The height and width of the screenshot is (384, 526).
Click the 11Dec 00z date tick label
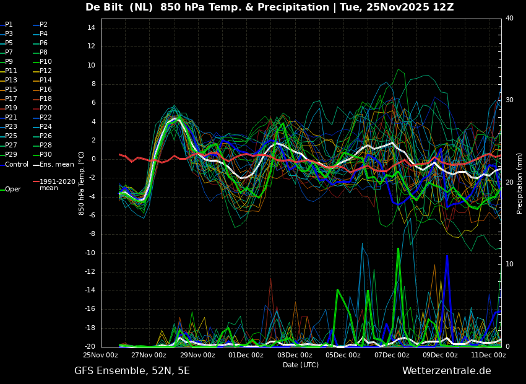[x=489, y=355]
